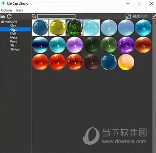Select the Clay category

coord(13,26)
